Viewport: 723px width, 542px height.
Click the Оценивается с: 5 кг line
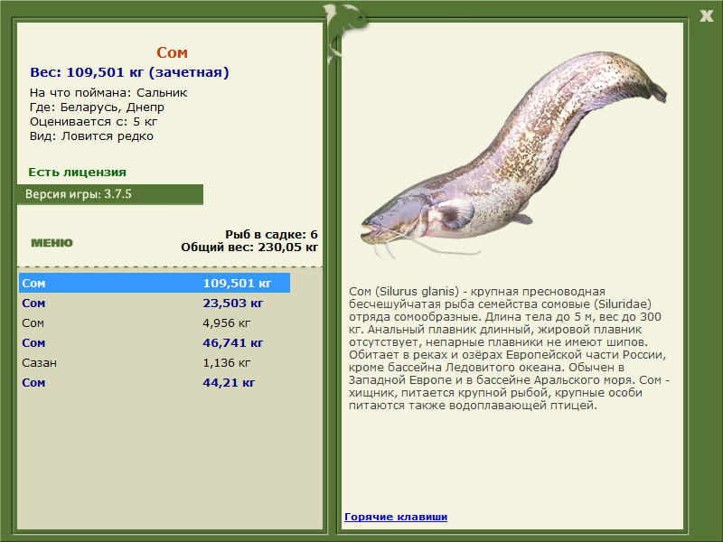click(94, 122)
